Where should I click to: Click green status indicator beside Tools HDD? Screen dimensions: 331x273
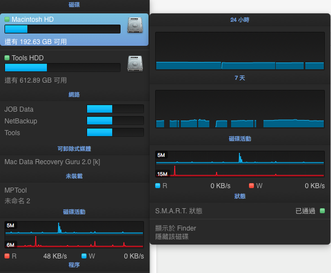[7, 58]
